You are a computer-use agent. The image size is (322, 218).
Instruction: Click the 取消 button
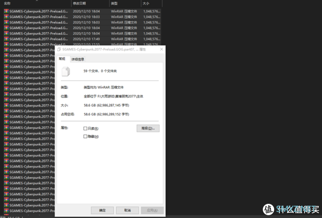[x=127, y=210]
